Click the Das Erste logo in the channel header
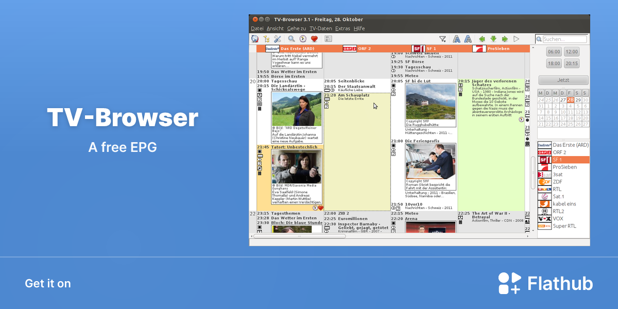Viewport: 618px width, 309px height. point(272,48)
